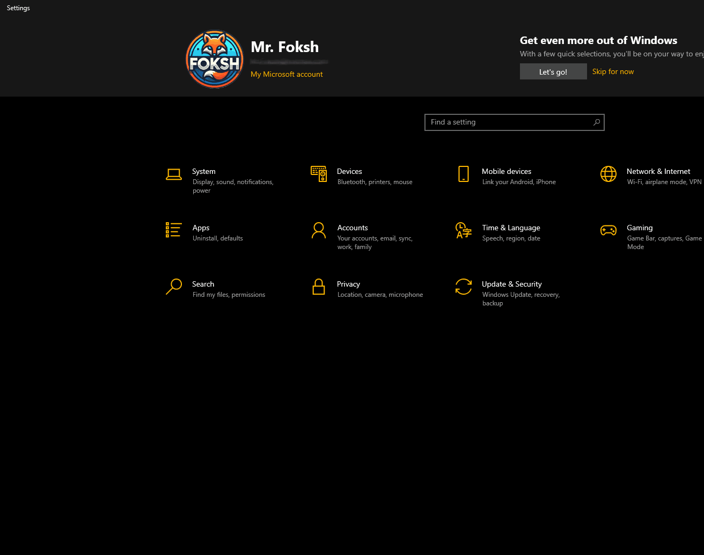The image size is (704, 555).
Task: Click the Search magnifier category icon
Action: (x=174, y=287)
